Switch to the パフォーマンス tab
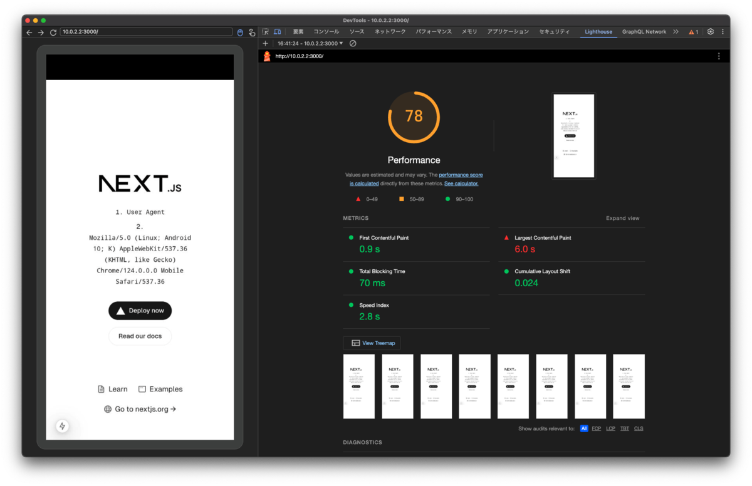752x486 pixels. click(434, 31)
